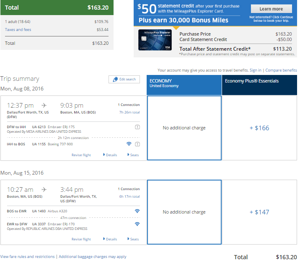Image resolution: width=300 pixels, height=263 pixels.
Task: Select No additional charge for Aug 08 flight
Action: tap(184, 128)
